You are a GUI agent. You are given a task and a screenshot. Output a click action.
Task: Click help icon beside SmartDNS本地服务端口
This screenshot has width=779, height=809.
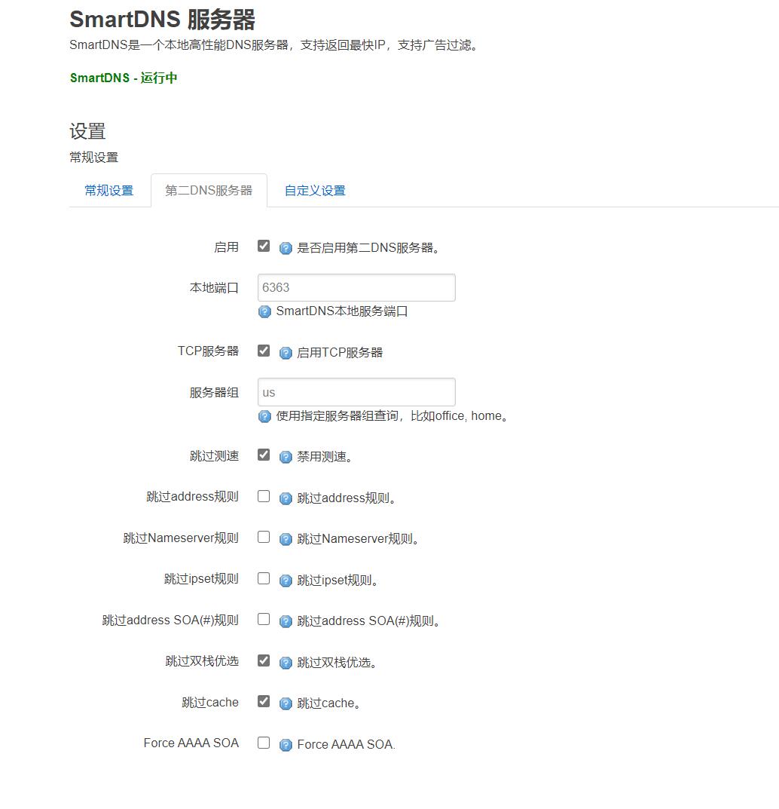(x=264, y=311)
